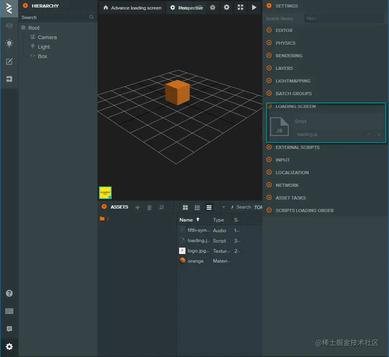Screen dimensions: 389x357
Task: Click the Advance loading screen home button
Action: click(x=132, y=8)
